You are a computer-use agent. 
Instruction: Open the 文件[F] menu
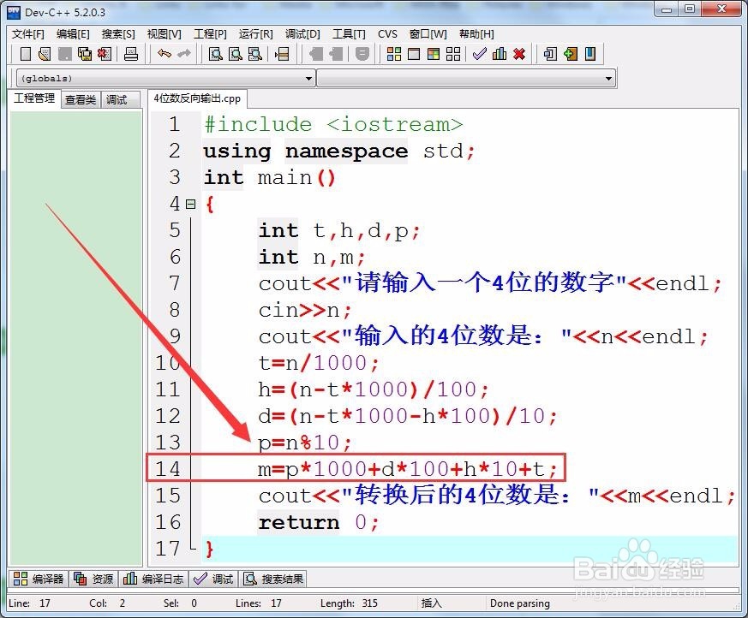[27, 34]
